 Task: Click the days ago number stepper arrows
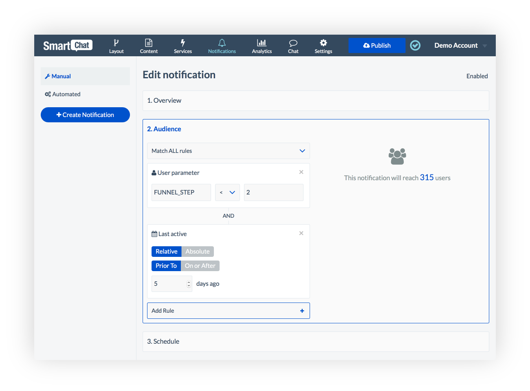point(189,284)
